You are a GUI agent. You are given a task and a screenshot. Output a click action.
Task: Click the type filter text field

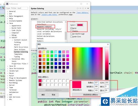[x=17, y=8]
